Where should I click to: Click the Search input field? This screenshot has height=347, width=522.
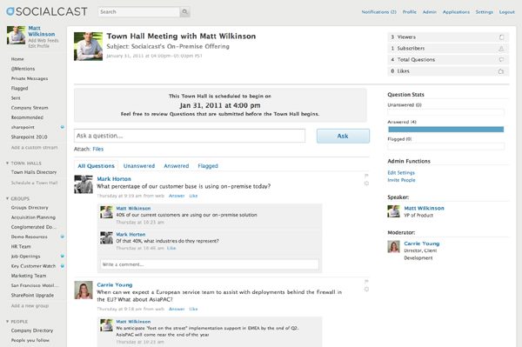coord(139,12)
